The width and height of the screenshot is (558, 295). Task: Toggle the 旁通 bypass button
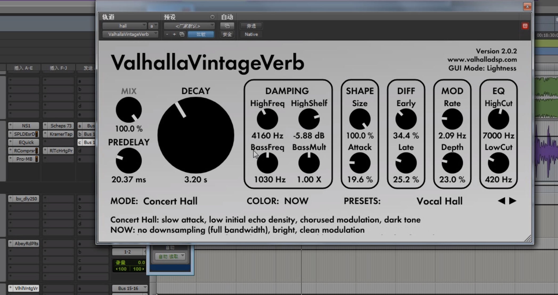(251, 26)
